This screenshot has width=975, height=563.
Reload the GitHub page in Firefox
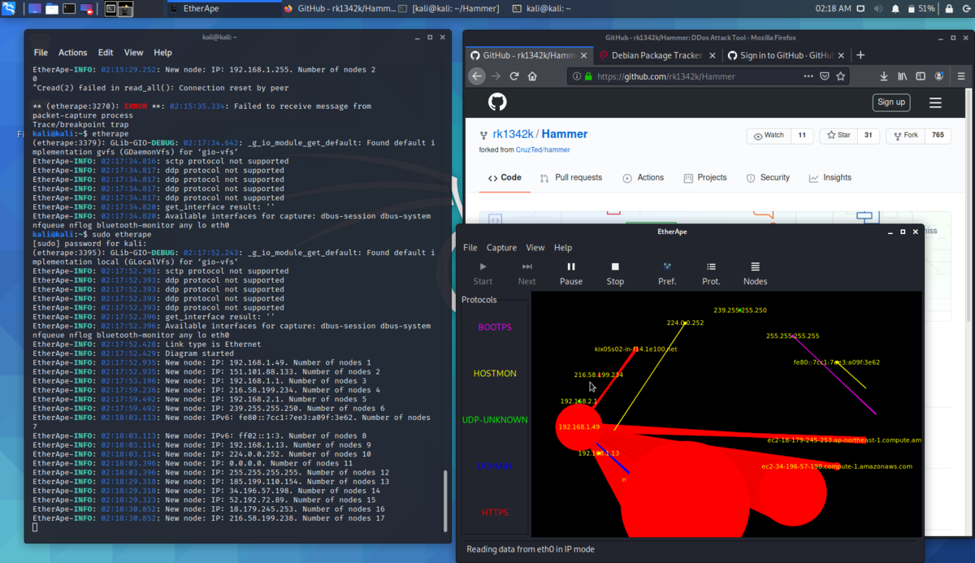pos(514,76)
